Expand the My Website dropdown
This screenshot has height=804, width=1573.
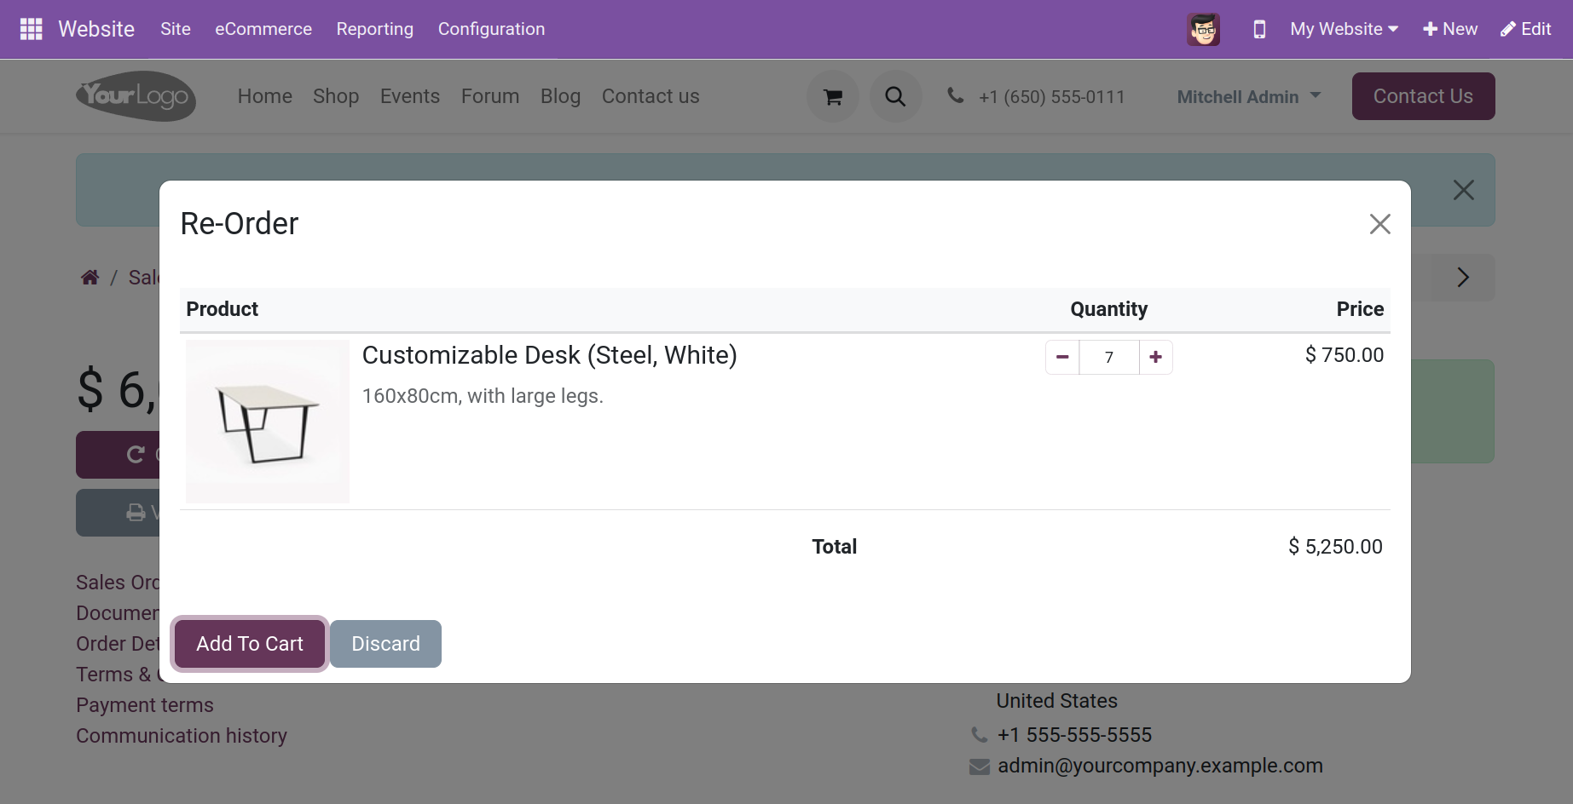coord(1344,29)
